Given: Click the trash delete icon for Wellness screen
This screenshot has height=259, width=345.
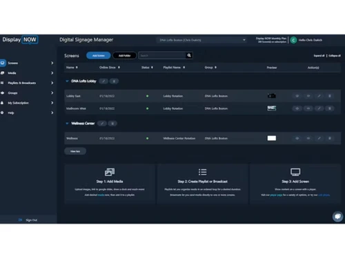Looking at the screenshot, I should 330,138.
